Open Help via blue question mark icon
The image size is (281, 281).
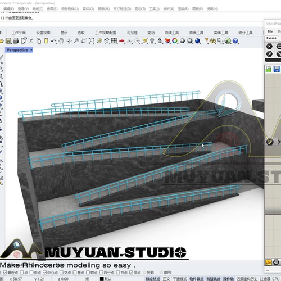tap(235, 41)
